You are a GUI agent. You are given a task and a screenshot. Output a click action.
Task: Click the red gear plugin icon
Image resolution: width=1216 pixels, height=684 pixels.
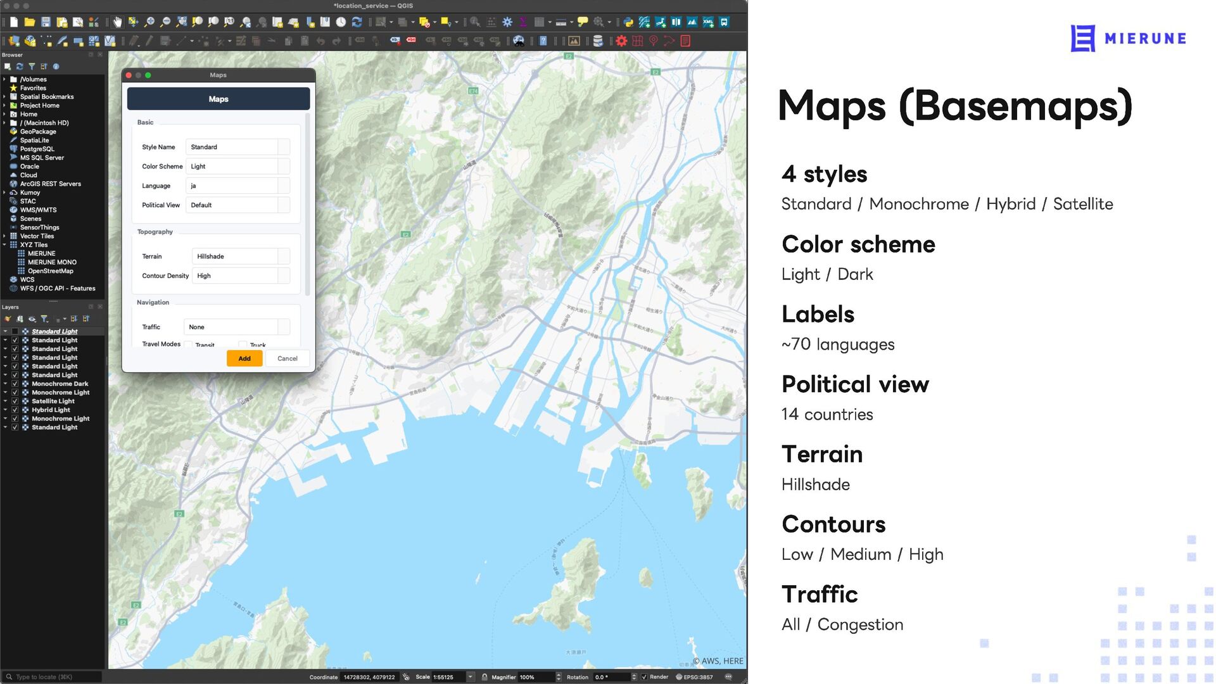click(x=621, y=41)
